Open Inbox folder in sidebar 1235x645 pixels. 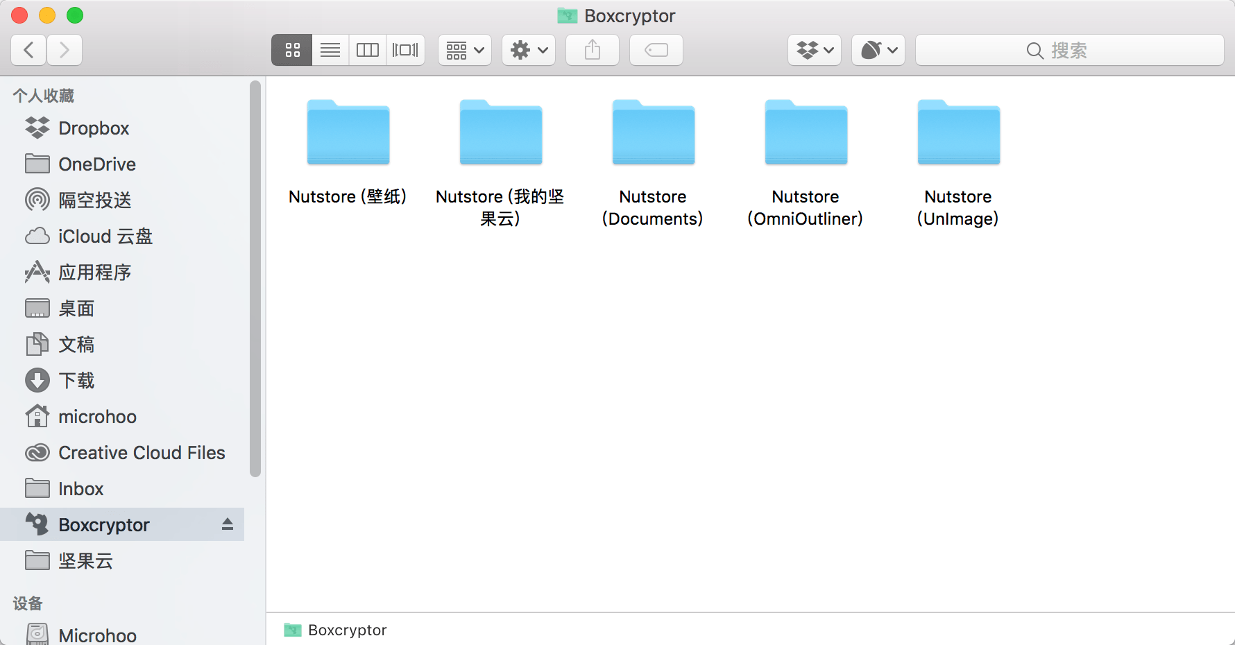tap(122, 489)
